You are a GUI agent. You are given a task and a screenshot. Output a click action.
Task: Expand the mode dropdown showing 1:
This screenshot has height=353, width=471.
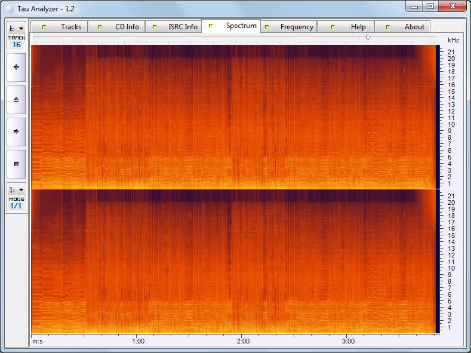coord(16,189)
